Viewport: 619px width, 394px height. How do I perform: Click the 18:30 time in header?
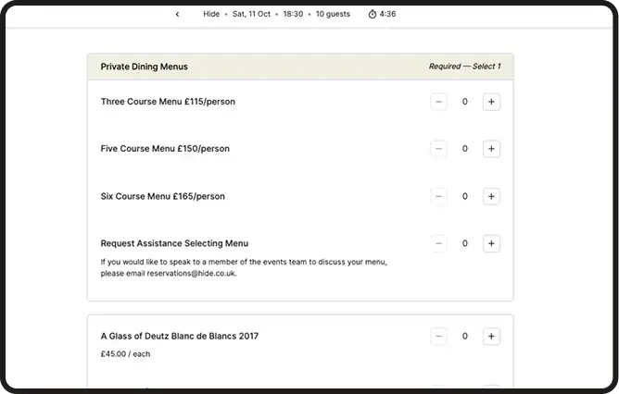point(293,14)
